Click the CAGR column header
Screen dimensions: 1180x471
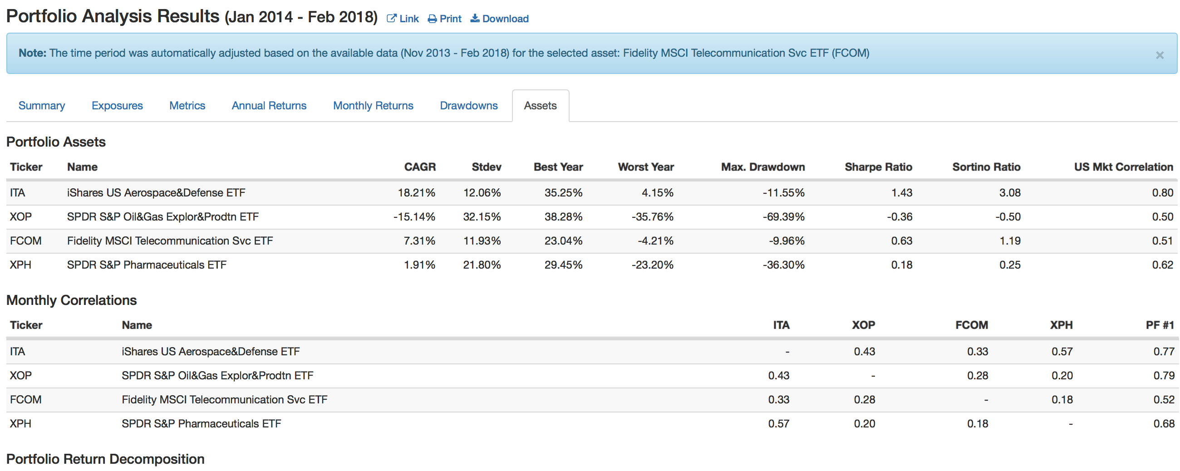pos(420,167)
